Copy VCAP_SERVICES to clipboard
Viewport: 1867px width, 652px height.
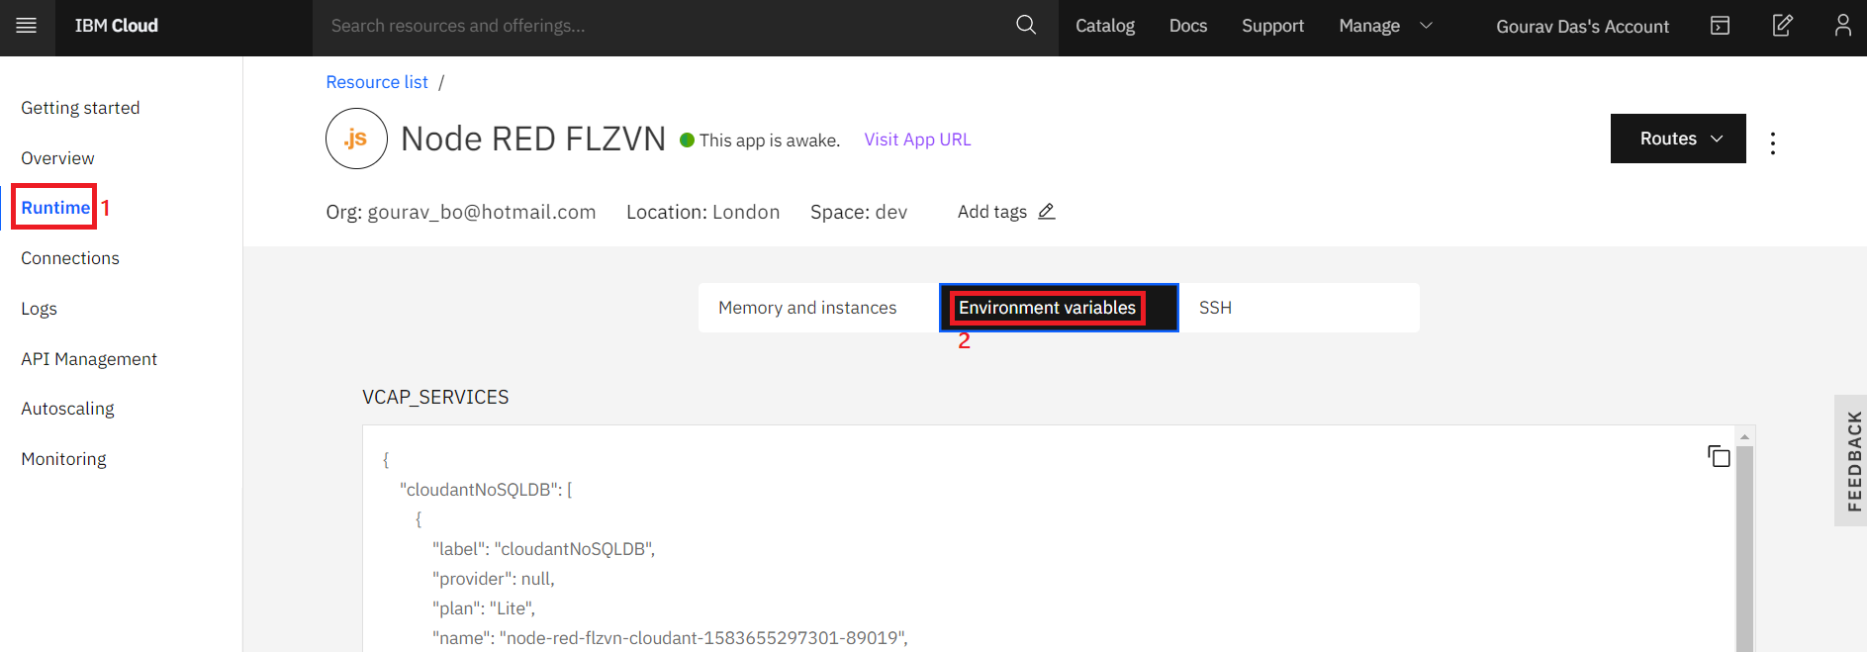(1719, 456)
